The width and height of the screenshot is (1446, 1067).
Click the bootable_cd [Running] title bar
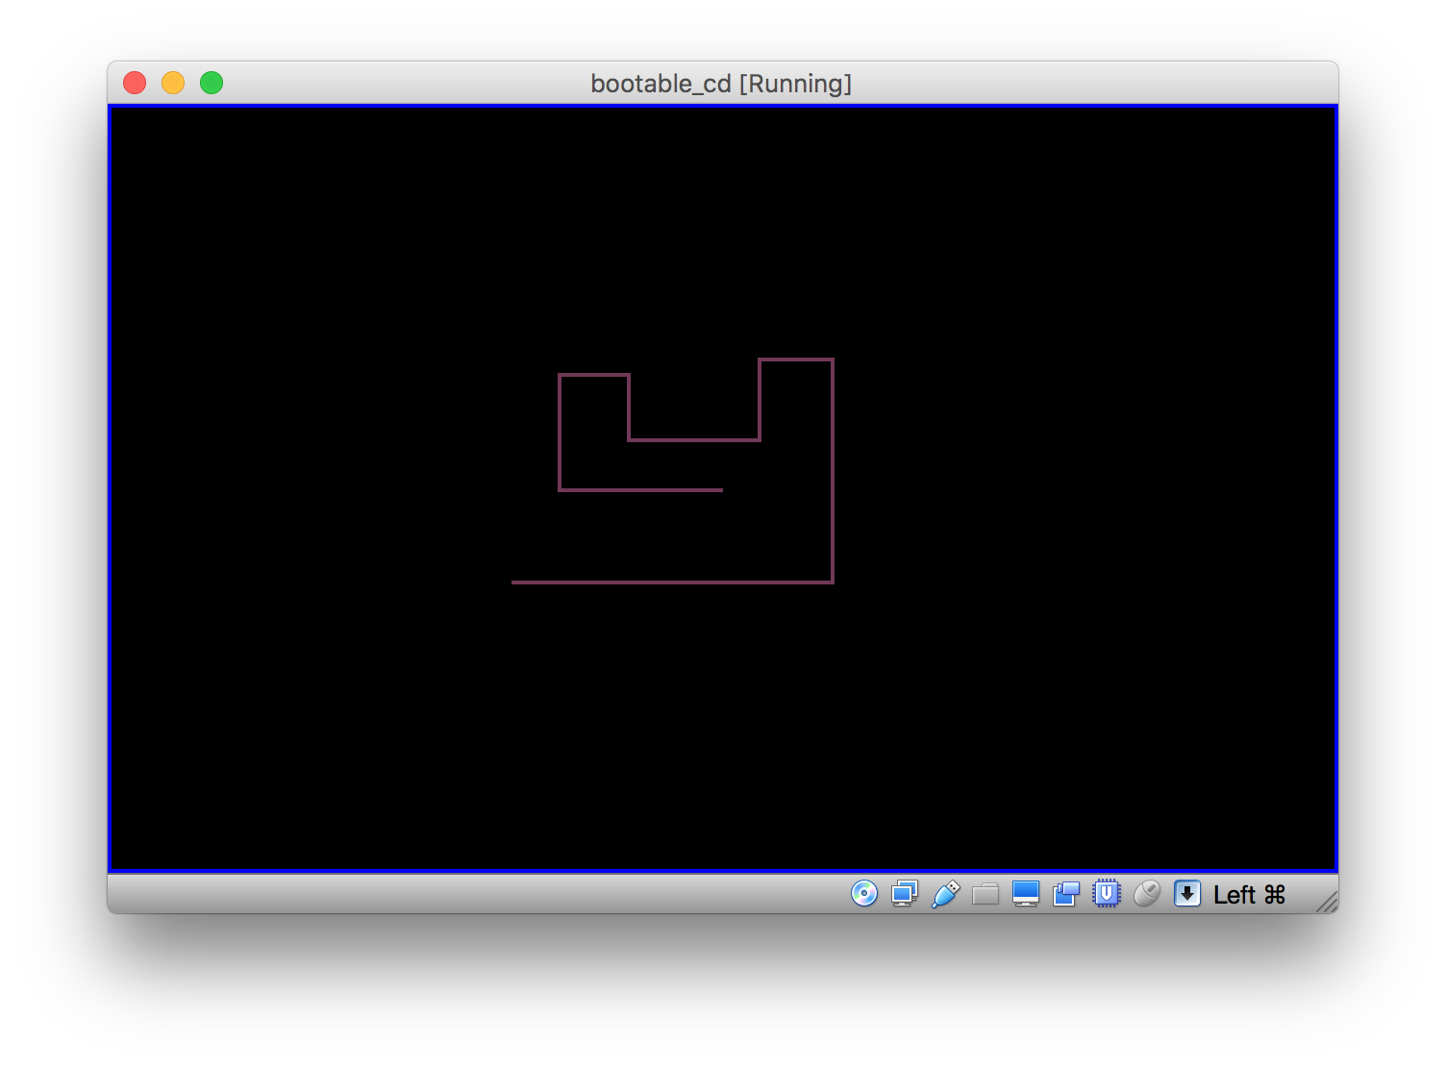tap(721, 84)
